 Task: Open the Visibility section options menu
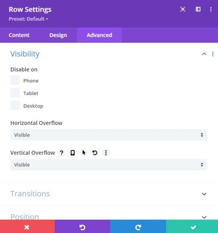[213, 54]
